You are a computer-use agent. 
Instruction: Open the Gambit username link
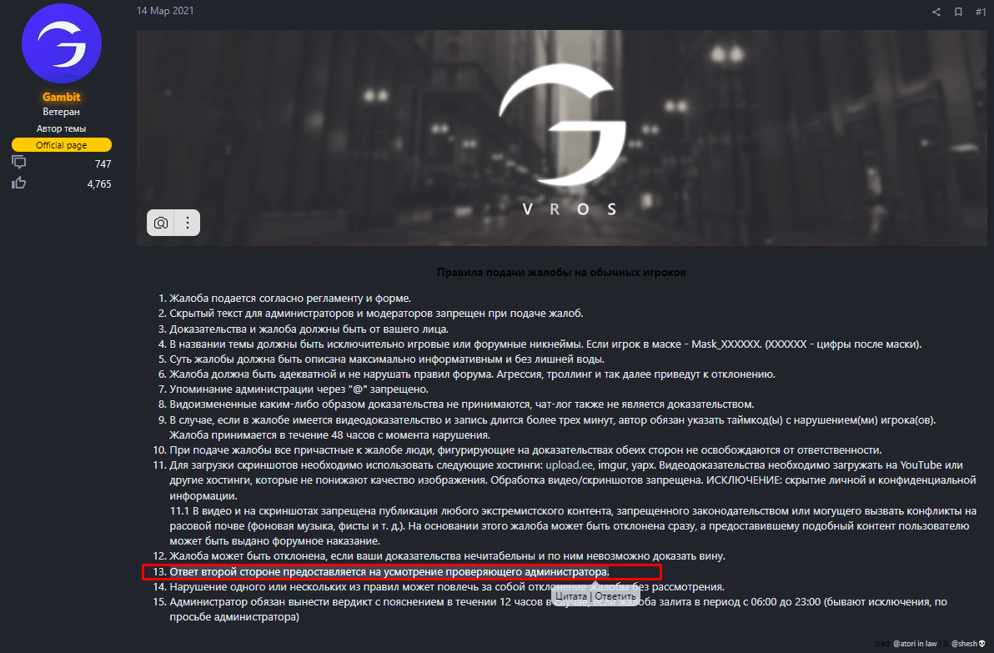(x=62, y=97)
